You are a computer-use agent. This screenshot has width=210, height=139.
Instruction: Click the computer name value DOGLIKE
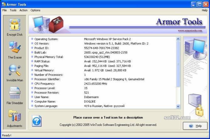point(90,101)
